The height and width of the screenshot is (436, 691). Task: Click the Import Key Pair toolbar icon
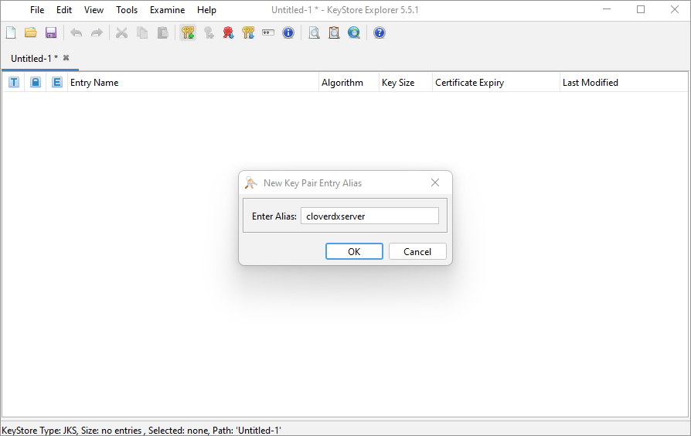pyautogui.click(x=248, y=32)
